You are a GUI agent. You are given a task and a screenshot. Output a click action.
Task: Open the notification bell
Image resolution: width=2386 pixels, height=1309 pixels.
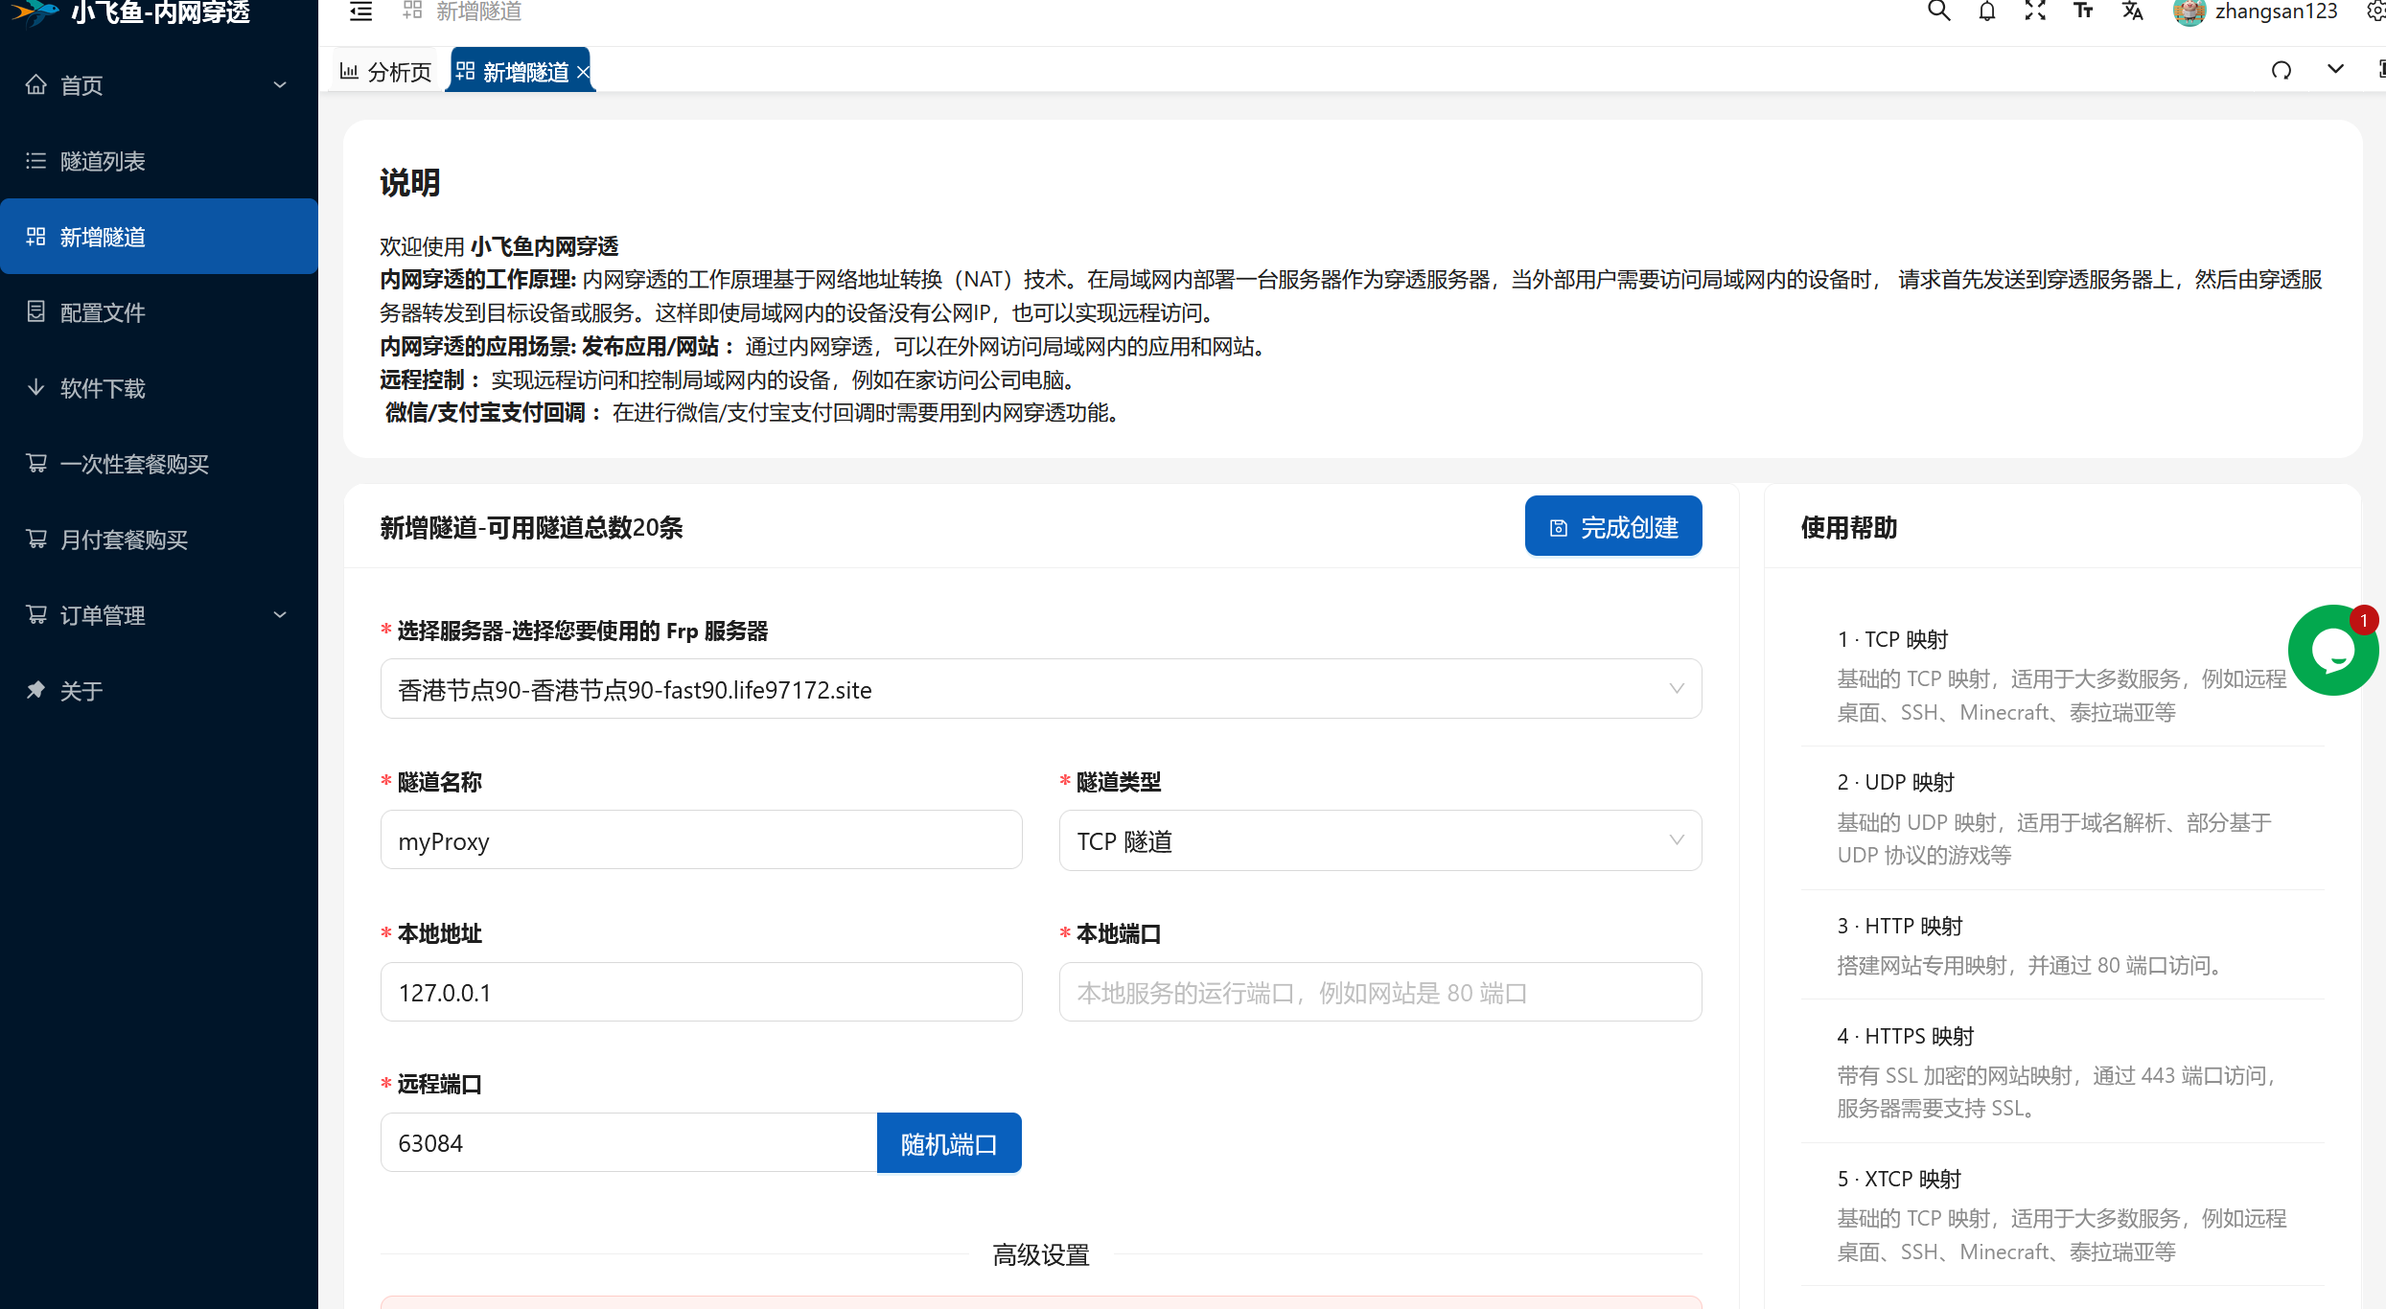point(1986,11)
